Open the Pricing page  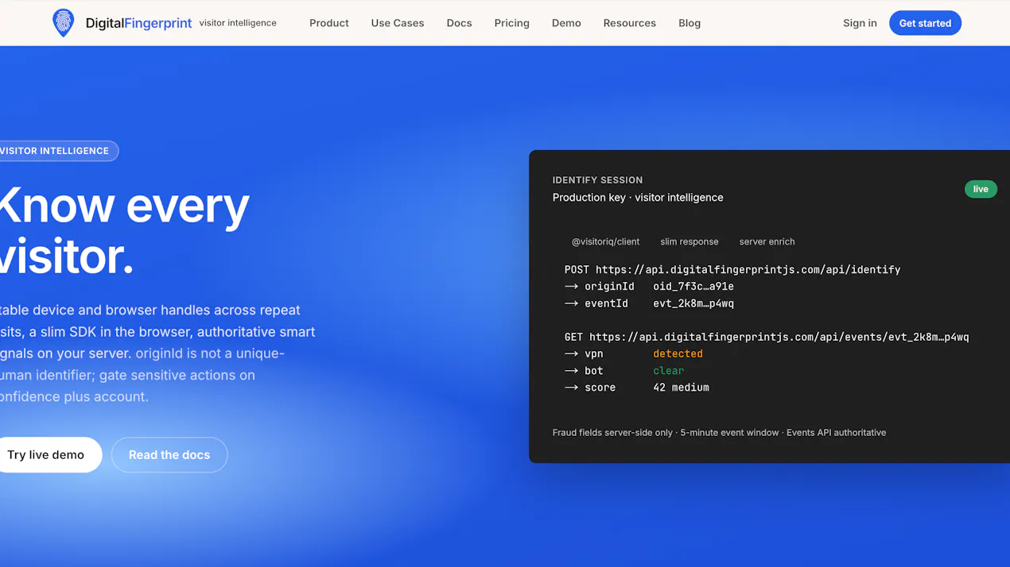tap(511, 23)
